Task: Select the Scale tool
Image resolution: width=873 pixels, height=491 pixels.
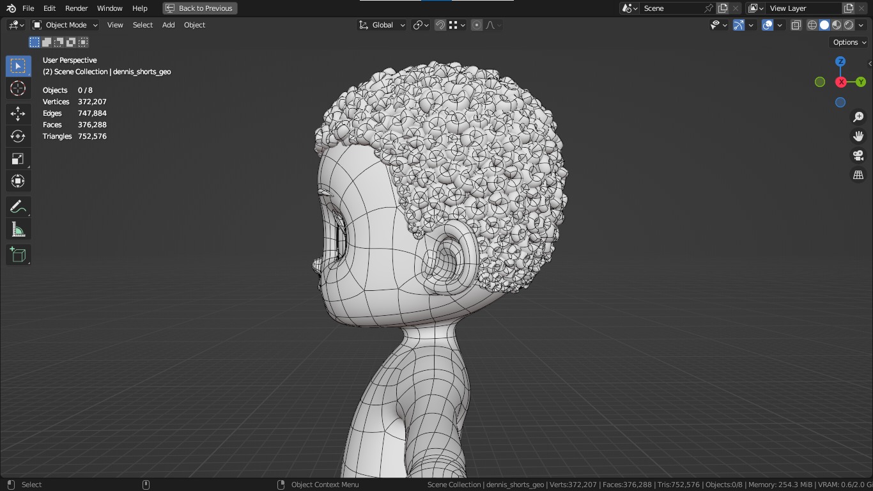Action: coord(18,159)
